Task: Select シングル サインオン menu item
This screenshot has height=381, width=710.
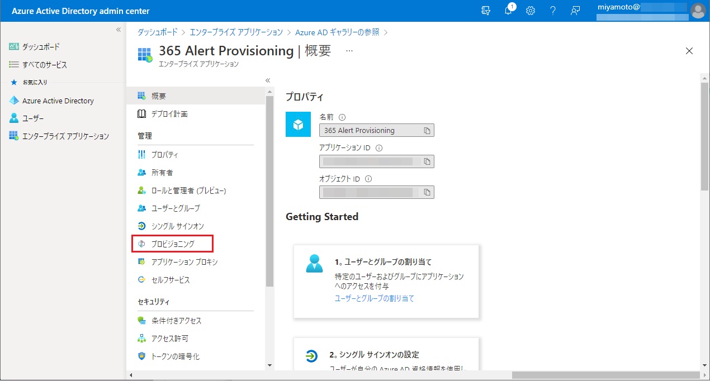Action: (177, 226)
